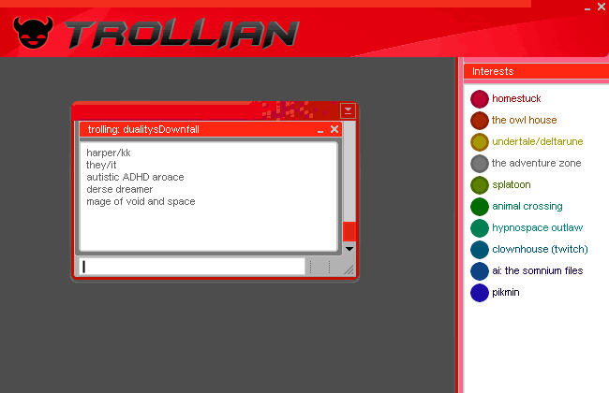Viewport: 609px width, 393px height.
Task: Select the homestuck interest label
Action: point(516,98)
